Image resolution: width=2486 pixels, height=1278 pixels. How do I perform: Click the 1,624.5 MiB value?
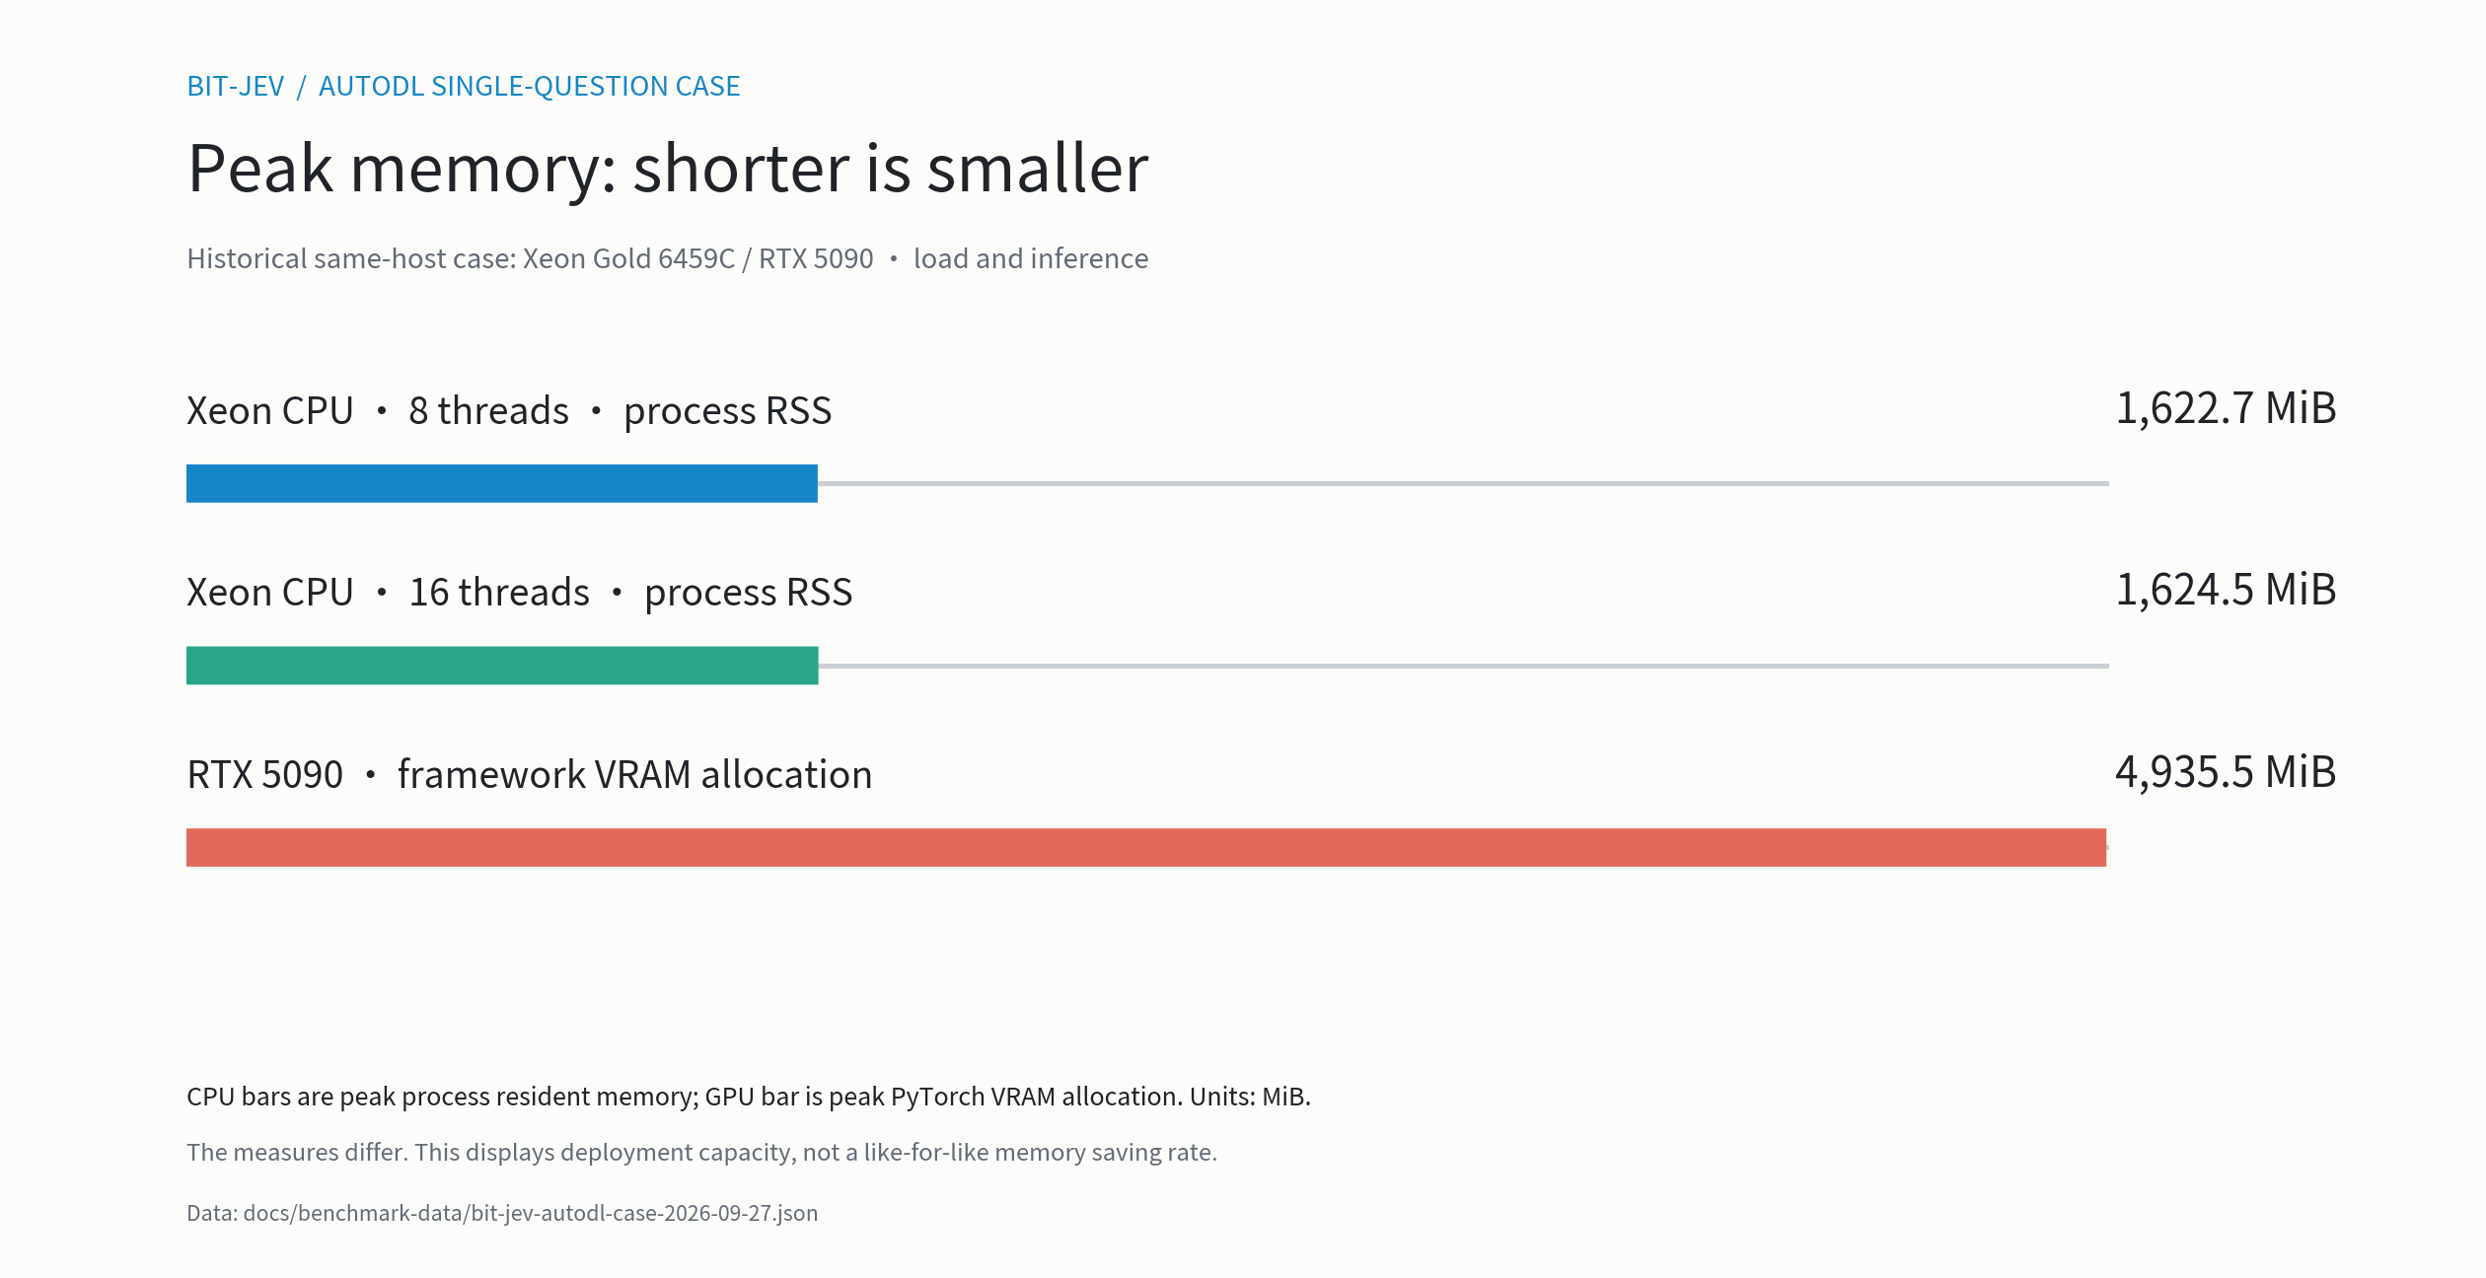coord(2226,591)
